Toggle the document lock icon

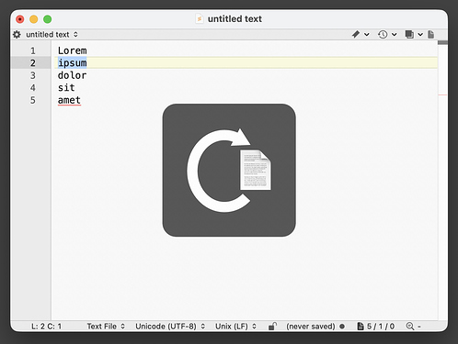272,327
